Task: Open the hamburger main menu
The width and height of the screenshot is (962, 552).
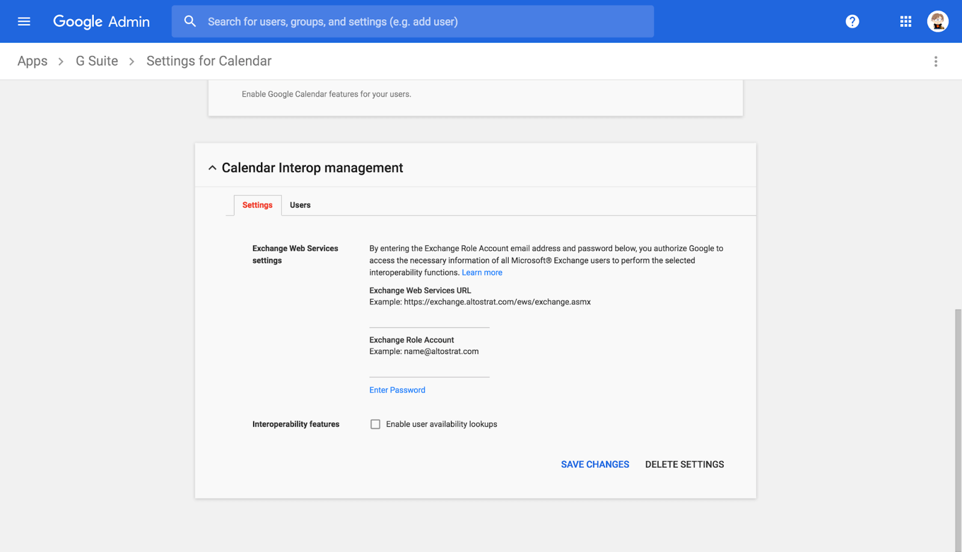Action: [x=24, y=22]
